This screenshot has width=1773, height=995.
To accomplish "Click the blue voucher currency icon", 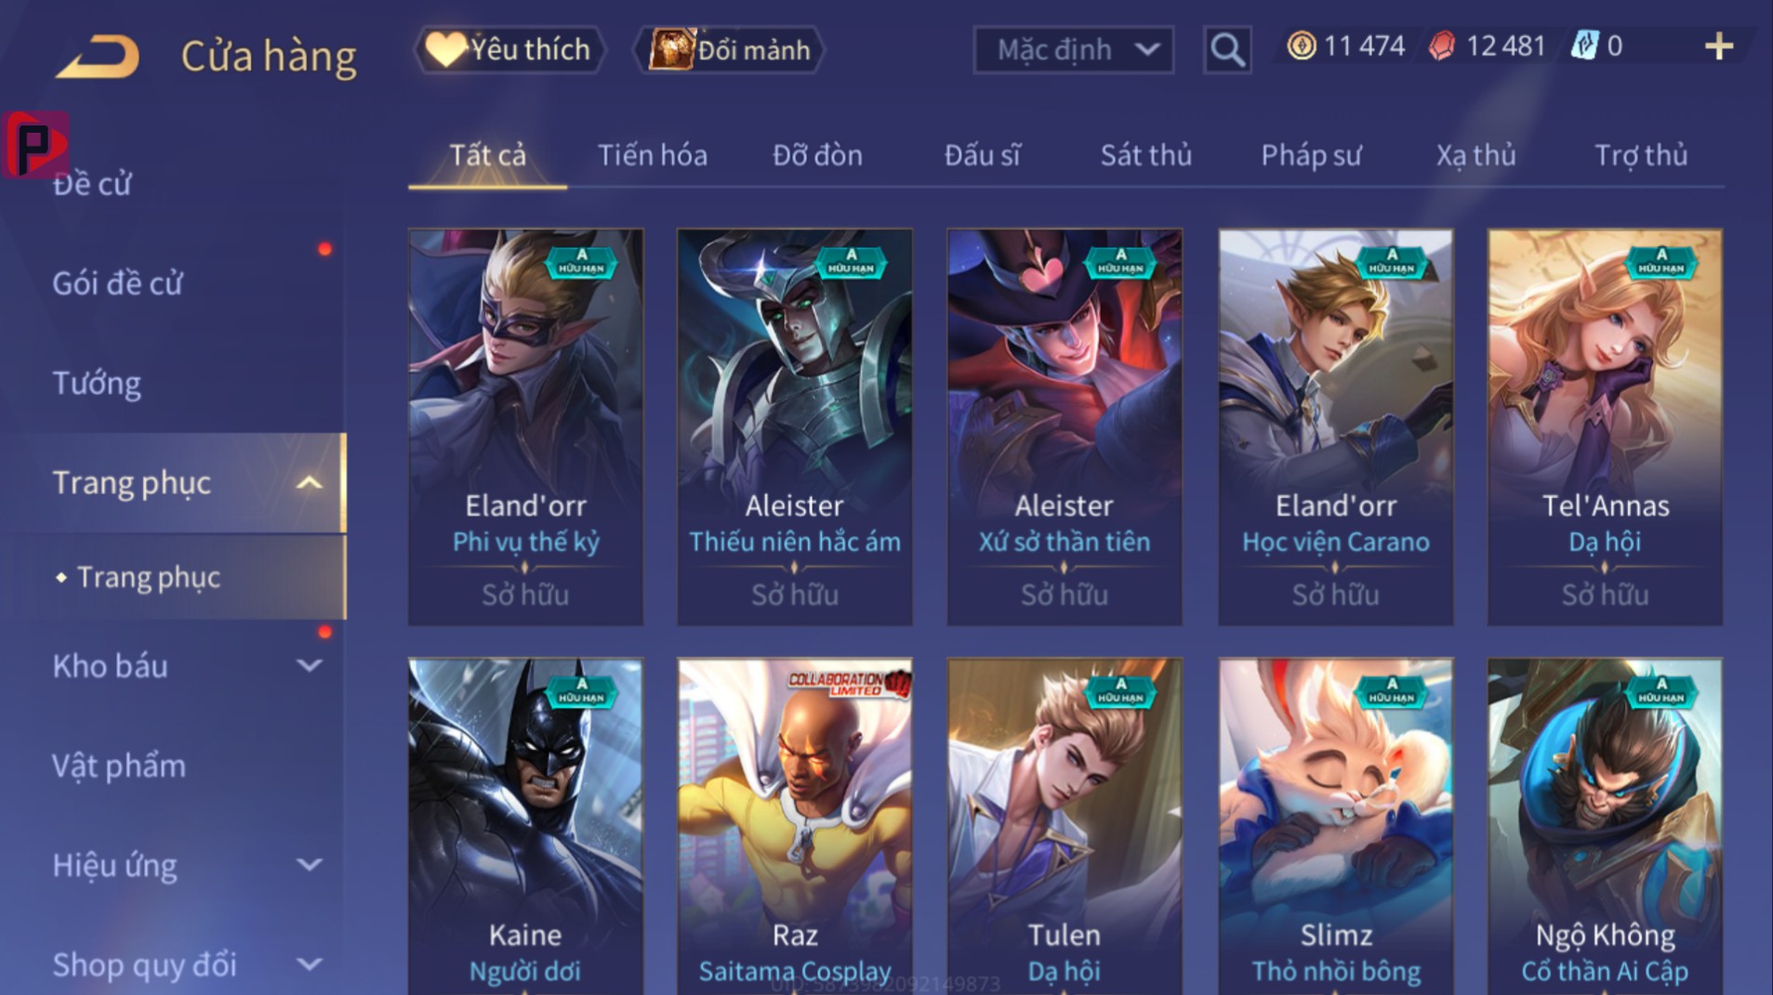I will 1584,46.
